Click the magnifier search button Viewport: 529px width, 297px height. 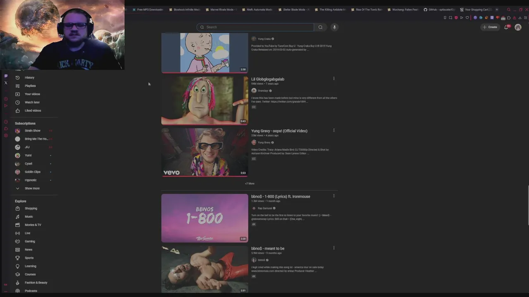(x=320, y=27)
